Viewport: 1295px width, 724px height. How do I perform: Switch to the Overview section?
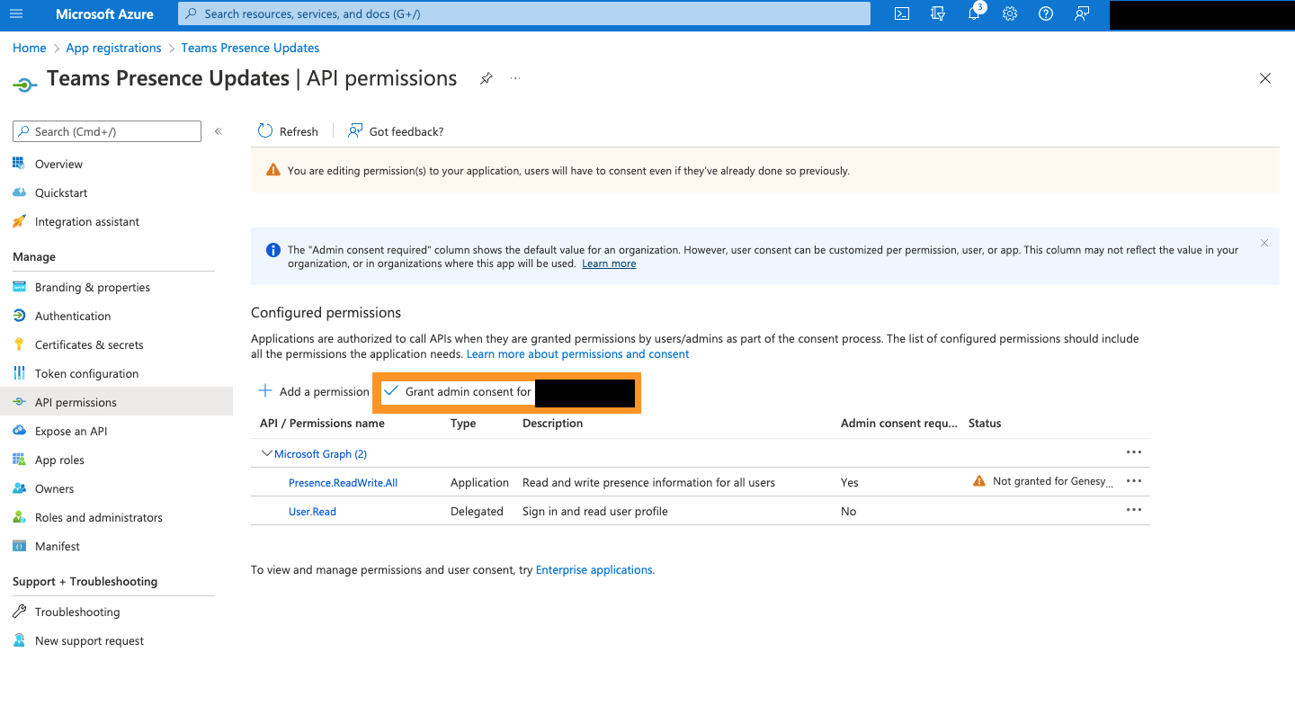[x=59, y=164]
